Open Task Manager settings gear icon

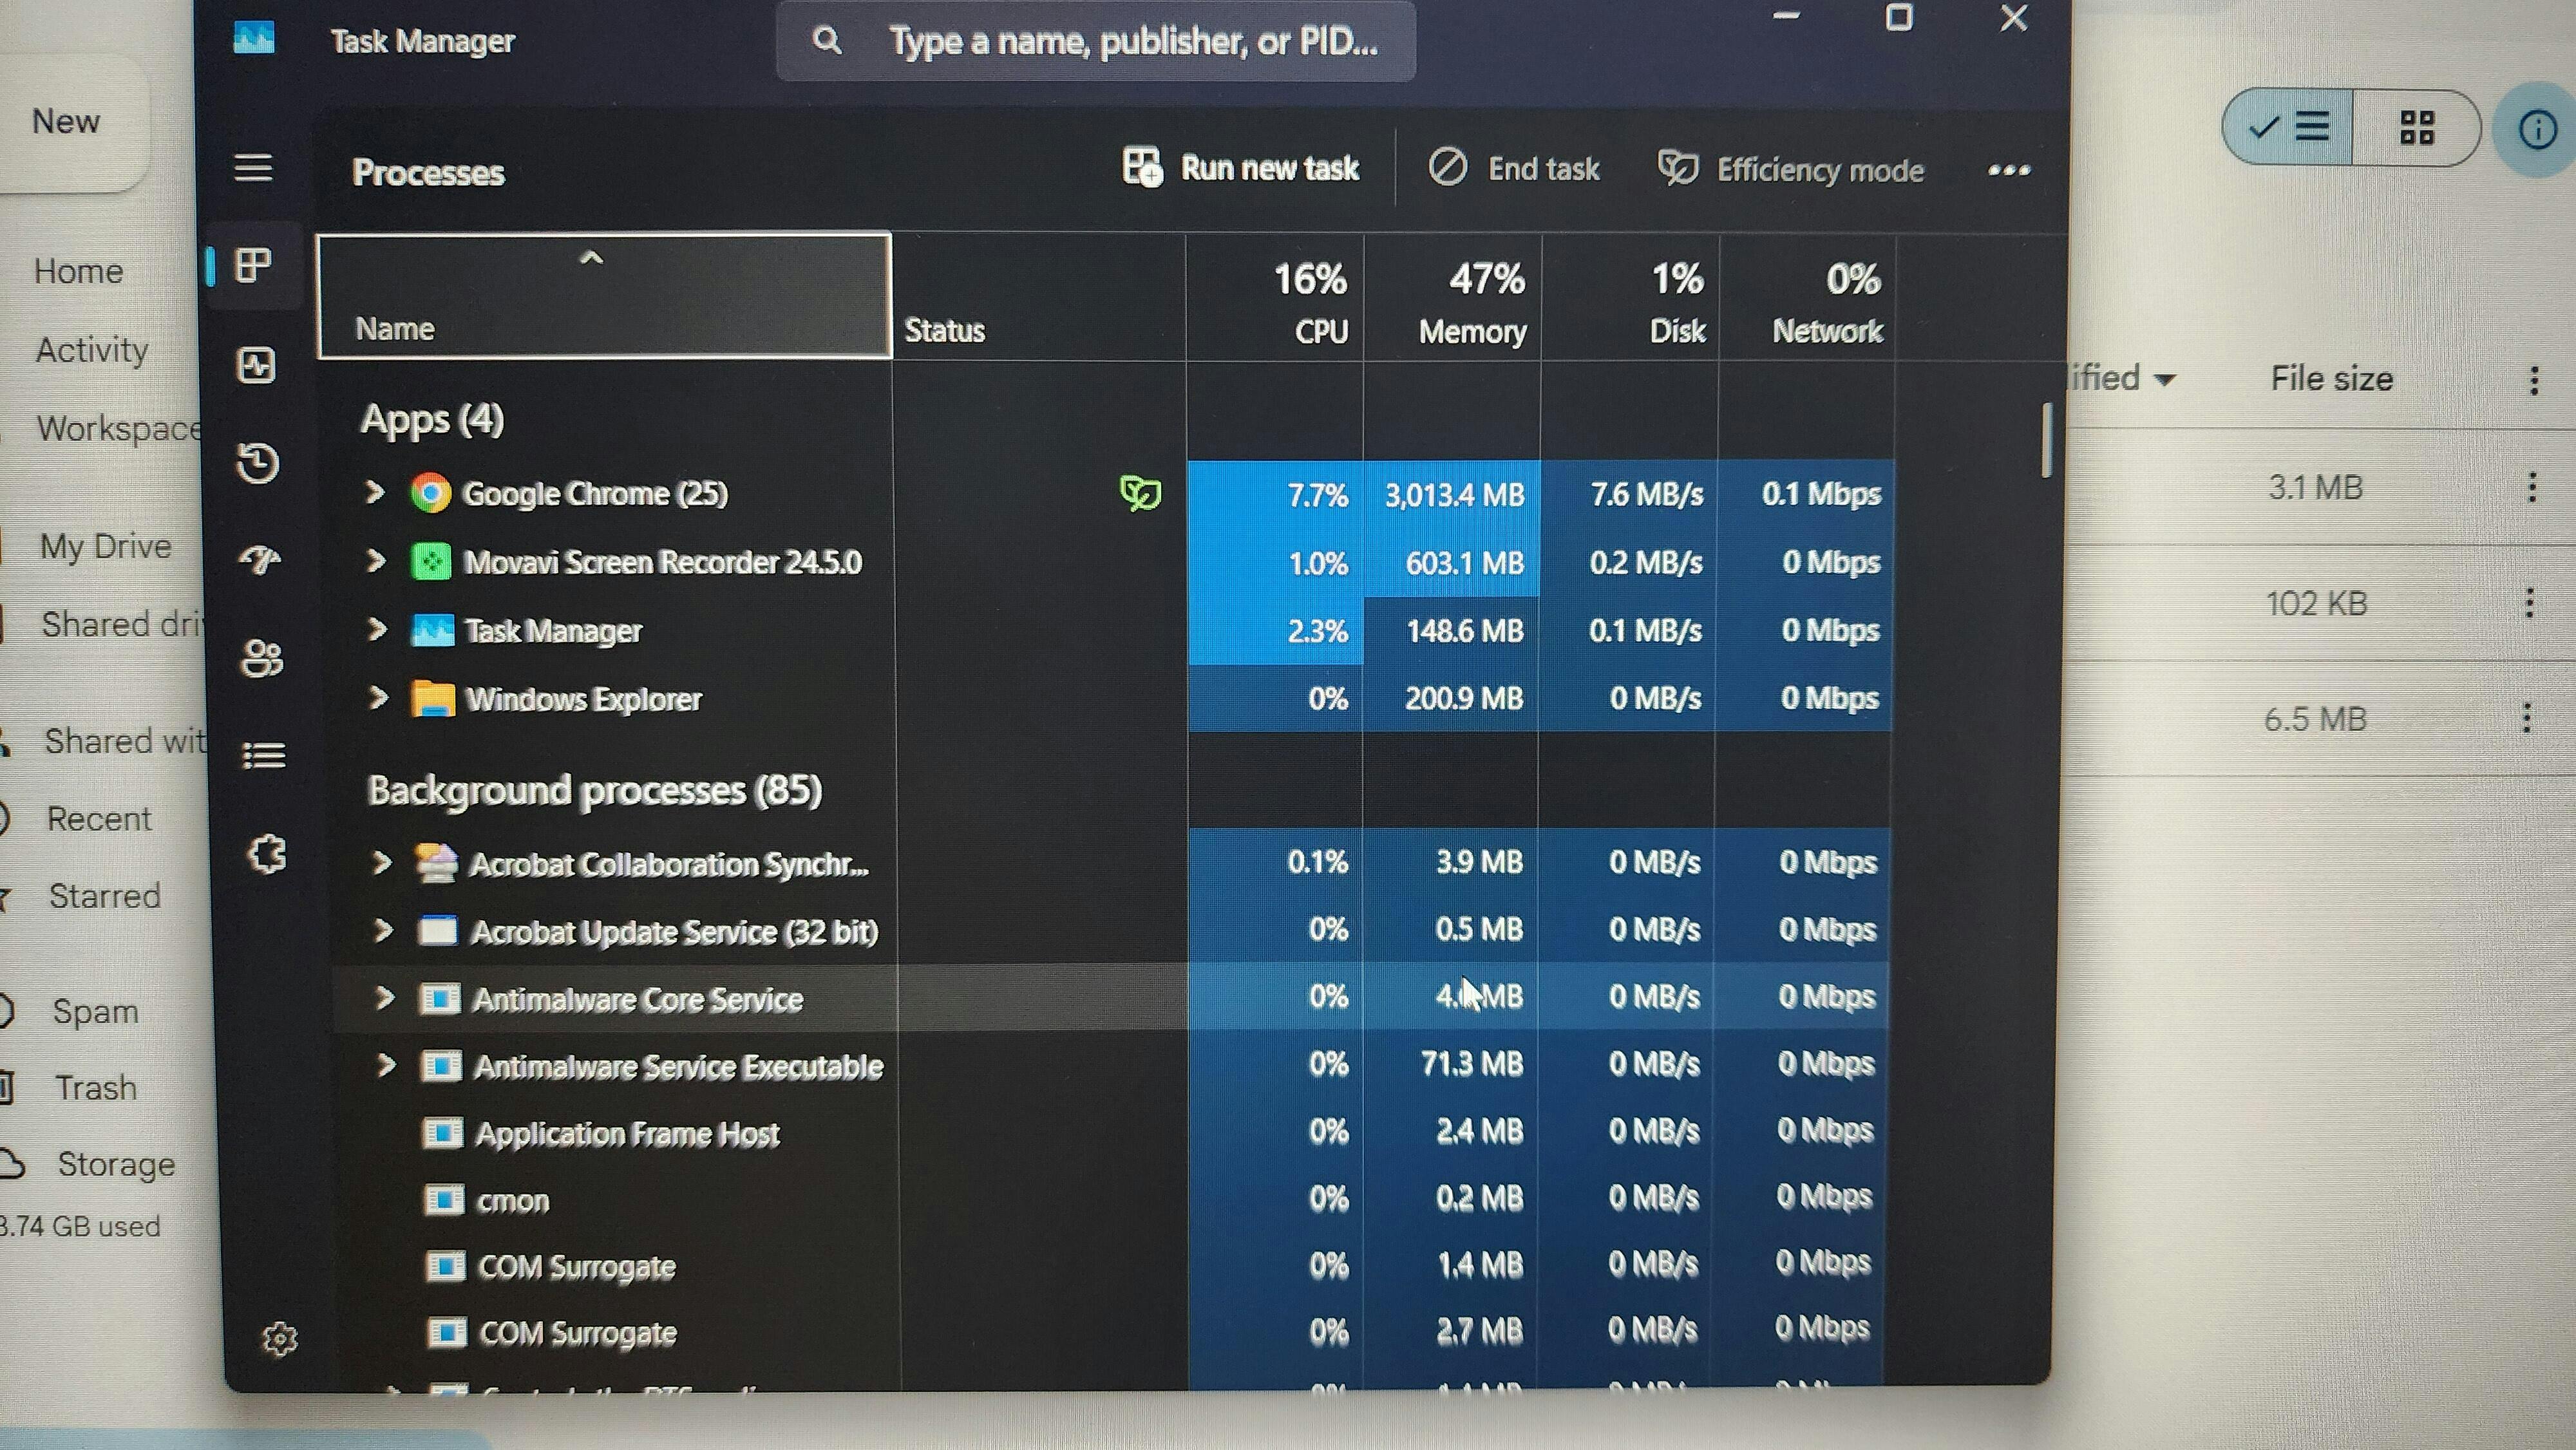pyautogui.click(x=280, y=1338)
